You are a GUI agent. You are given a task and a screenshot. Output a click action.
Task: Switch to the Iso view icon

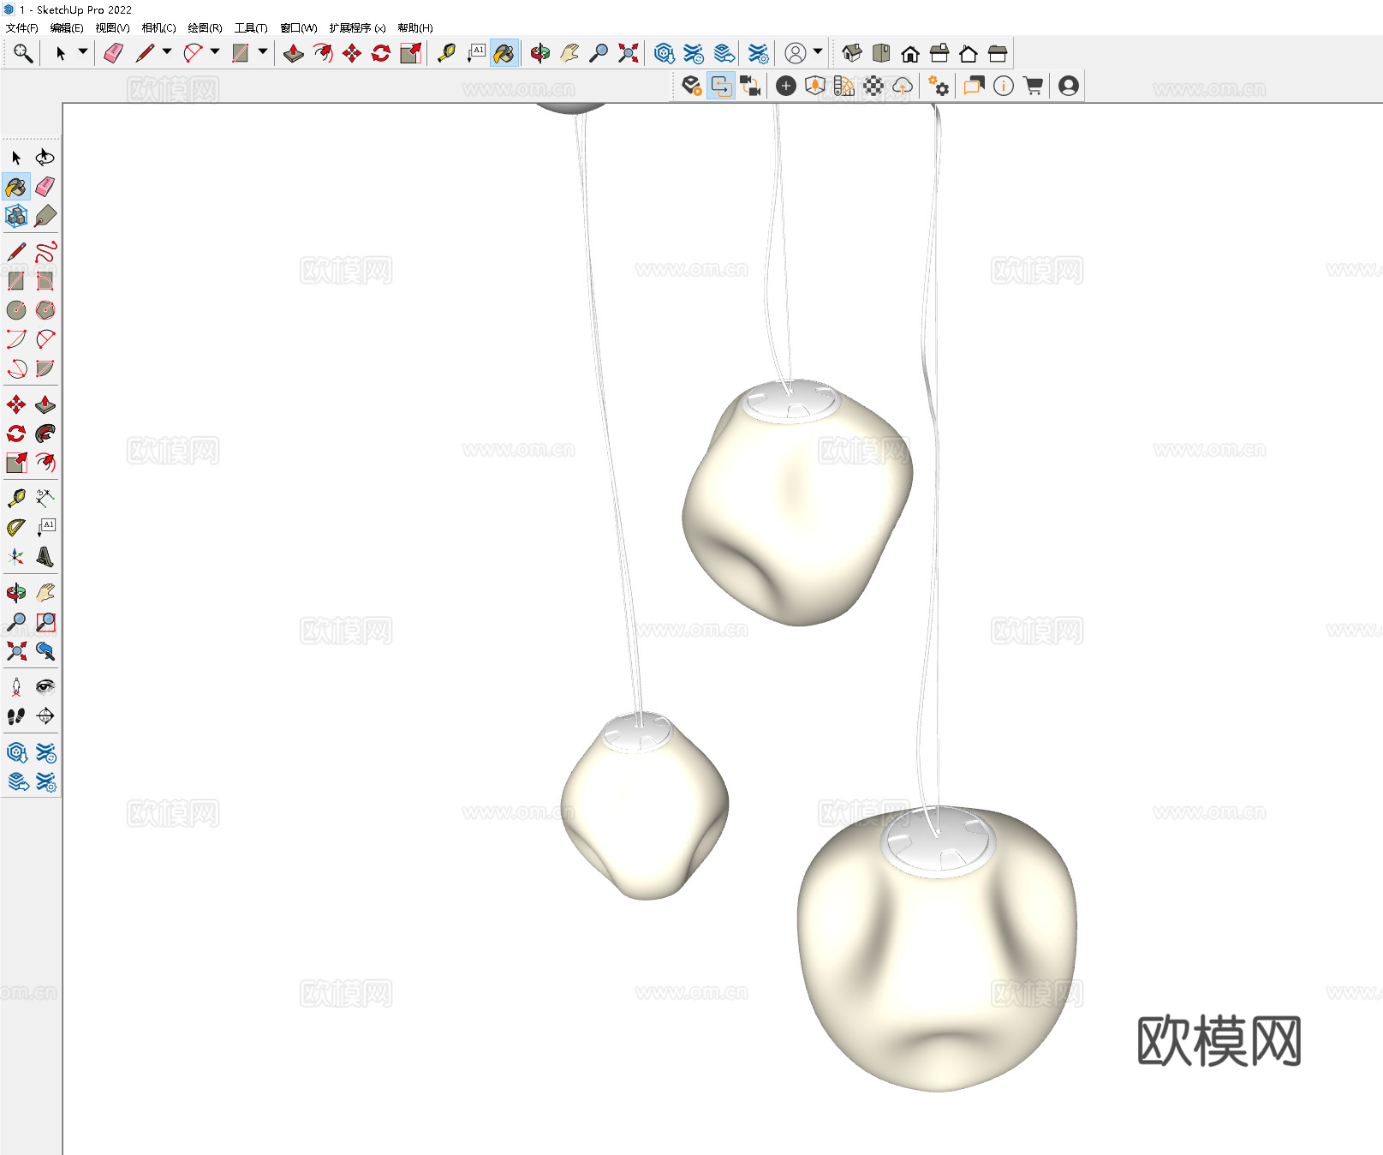point(851,54)
